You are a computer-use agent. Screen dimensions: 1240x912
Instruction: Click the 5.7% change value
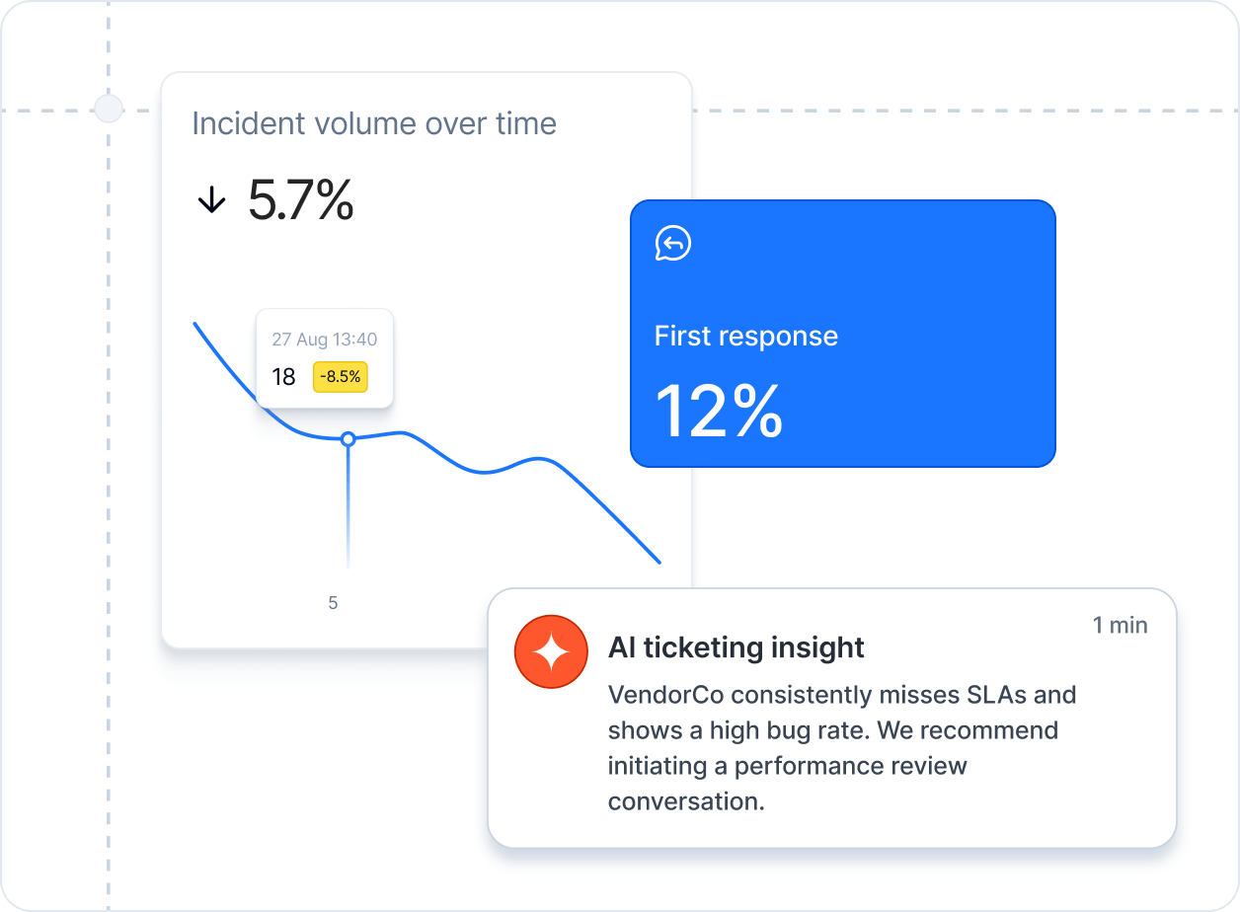pos(300,200)
